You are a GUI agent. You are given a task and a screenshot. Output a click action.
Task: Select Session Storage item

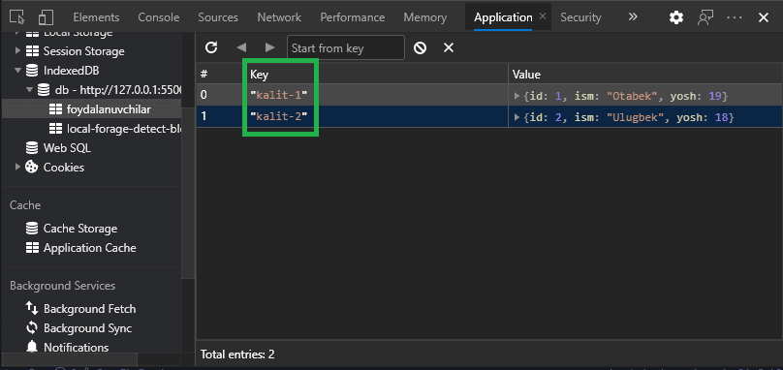83,51
